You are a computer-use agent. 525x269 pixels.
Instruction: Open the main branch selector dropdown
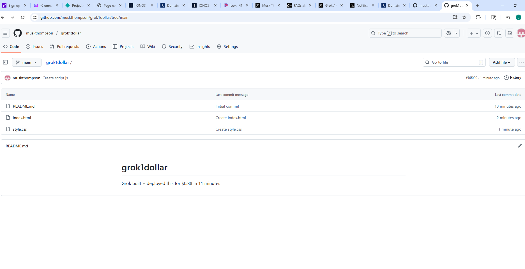[27, 62]
